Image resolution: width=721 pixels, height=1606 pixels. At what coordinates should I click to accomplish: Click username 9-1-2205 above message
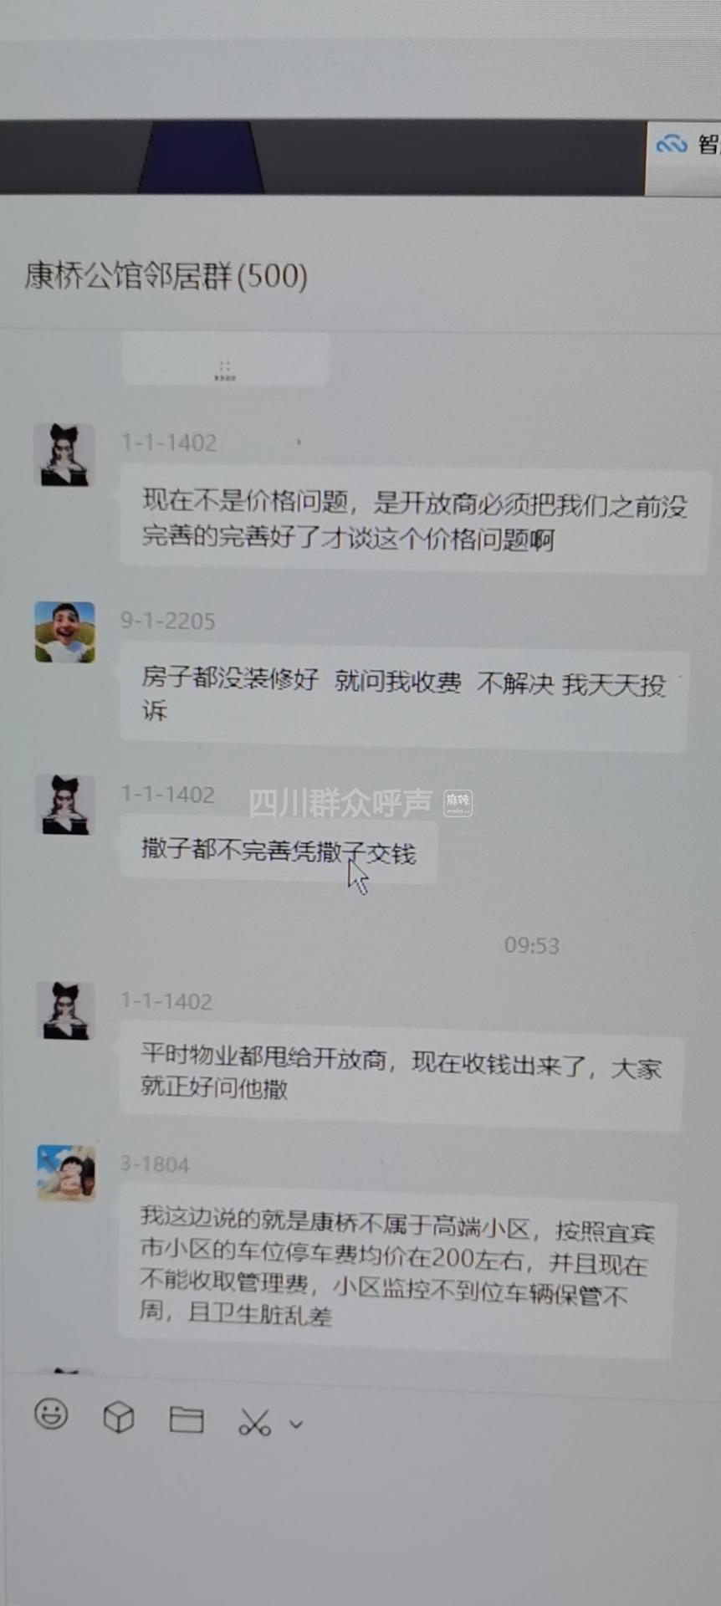click(x=167, y=621)
